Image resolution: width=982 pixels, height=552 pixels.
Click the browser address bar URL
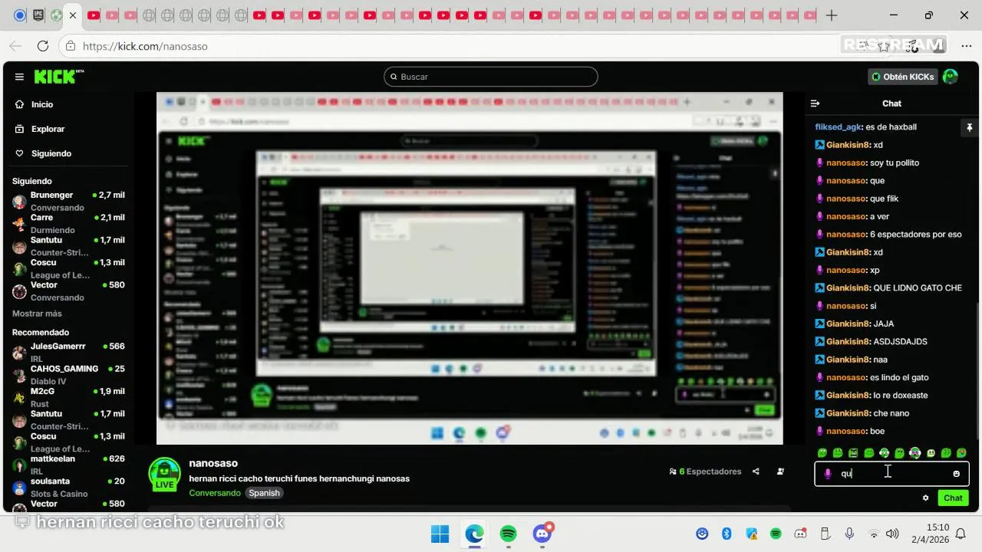click(145, 46)
